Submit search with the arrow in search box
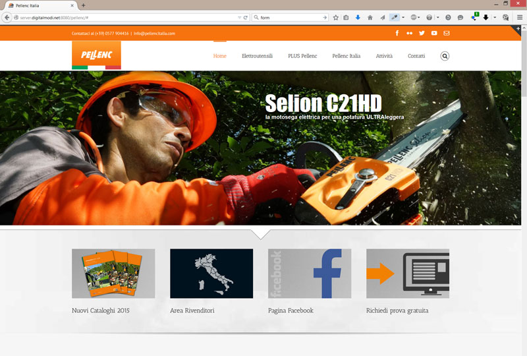Screen dimensions: 527x356 [x=325, y=18]
